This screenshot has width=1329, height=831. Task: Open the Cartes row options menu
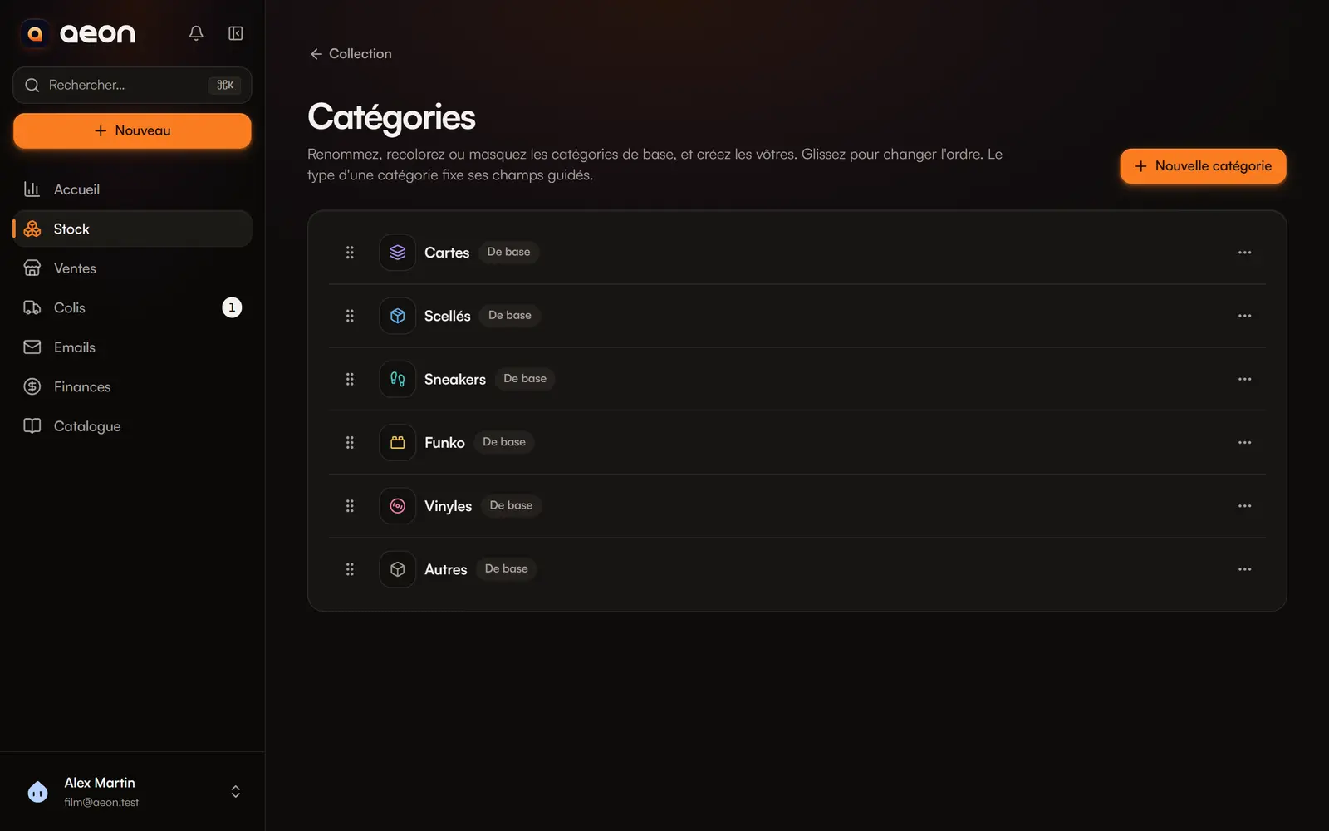[x=1244, y=253]
